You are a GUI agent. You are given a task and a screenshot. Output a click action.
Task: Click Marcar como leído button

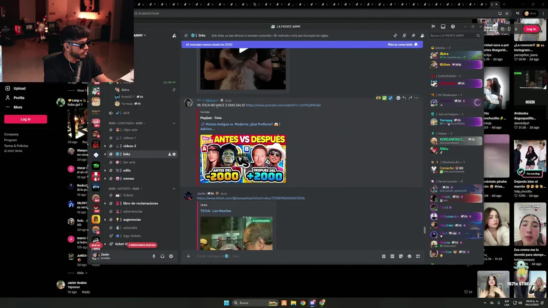[402, 44]
